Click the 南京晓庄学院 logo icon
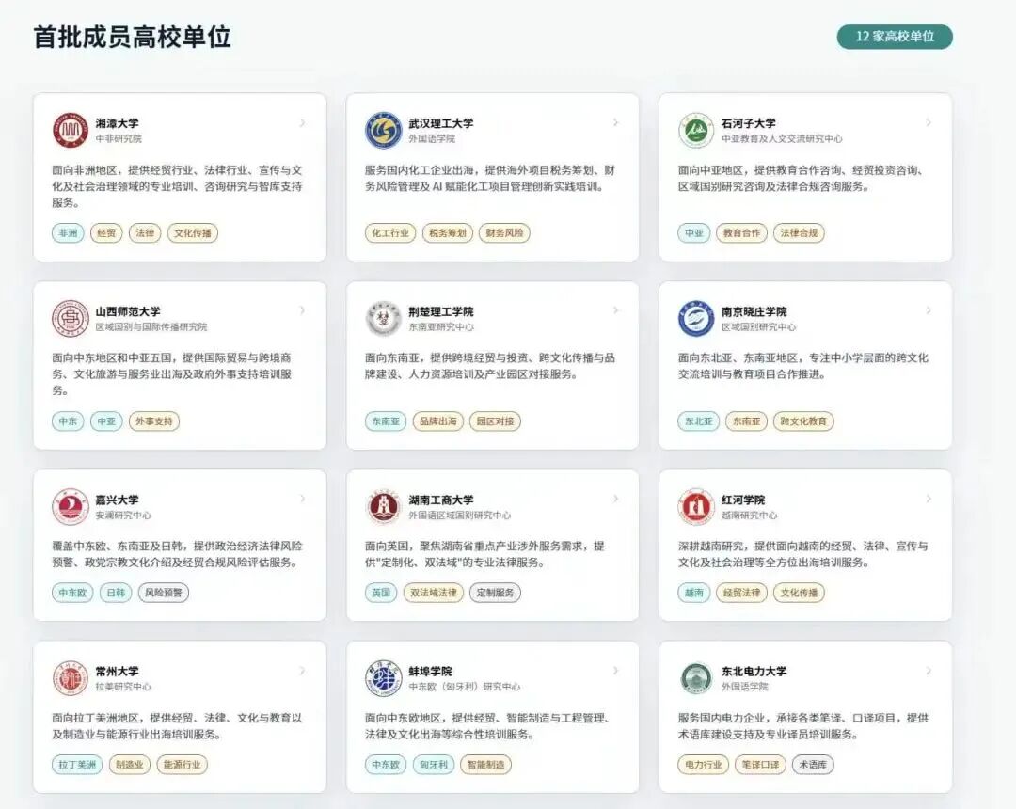The image size is (1016, 809). click(696, 318)
